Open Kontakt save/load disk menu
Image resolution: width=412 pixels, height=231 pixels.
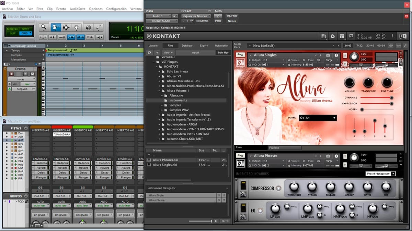323,36
